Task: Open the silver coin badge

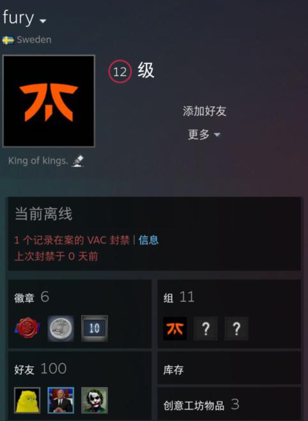Action: (x=61, y=328)
